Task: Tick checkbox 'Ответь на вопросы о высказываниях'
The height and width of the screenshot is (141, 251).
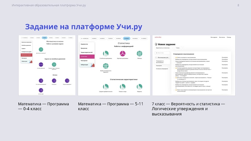Action: [x=174, y=58]
